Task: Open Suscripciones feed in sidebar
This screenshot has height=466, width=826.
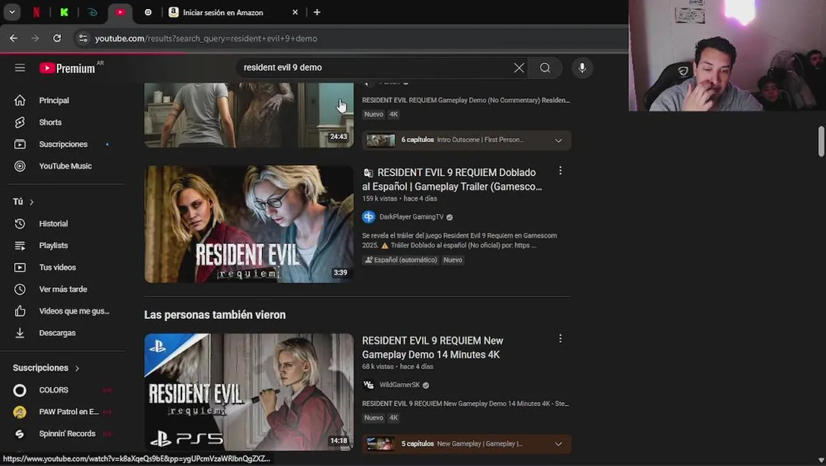Action: (63, 144)
